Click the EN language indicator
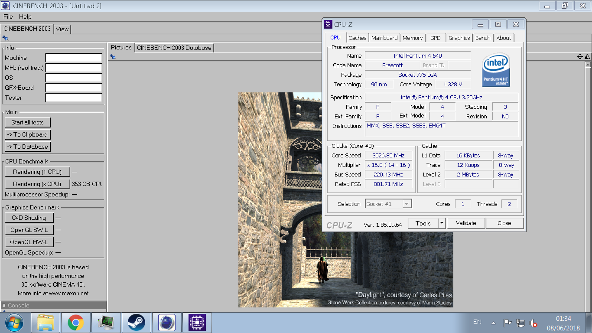Image resolution: width=592 pixels, height=333 pixels. (477, 322)
